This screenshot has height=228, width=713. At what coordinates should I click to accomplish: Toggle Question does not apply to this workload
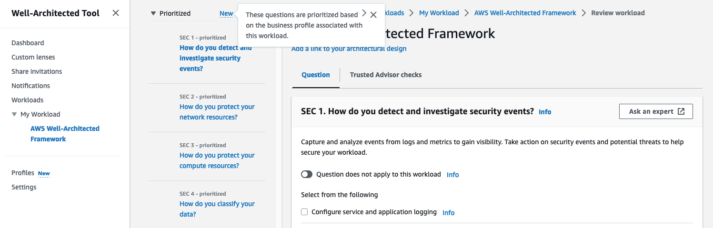pos(307,174)
